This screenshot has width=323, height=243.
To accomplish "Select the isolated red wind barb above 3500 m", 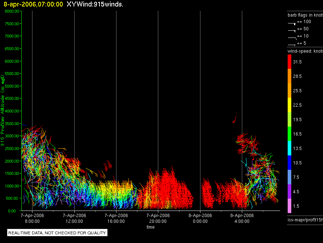I will click(x=234, y=119).
